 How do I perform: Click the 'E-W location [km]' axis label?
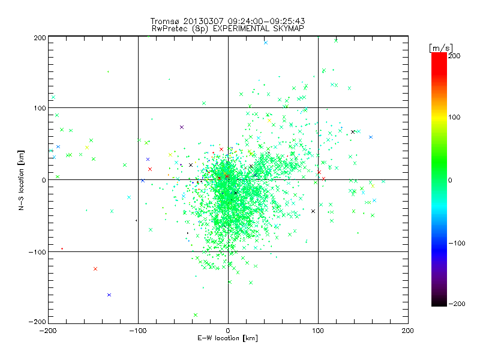[227, 338]
